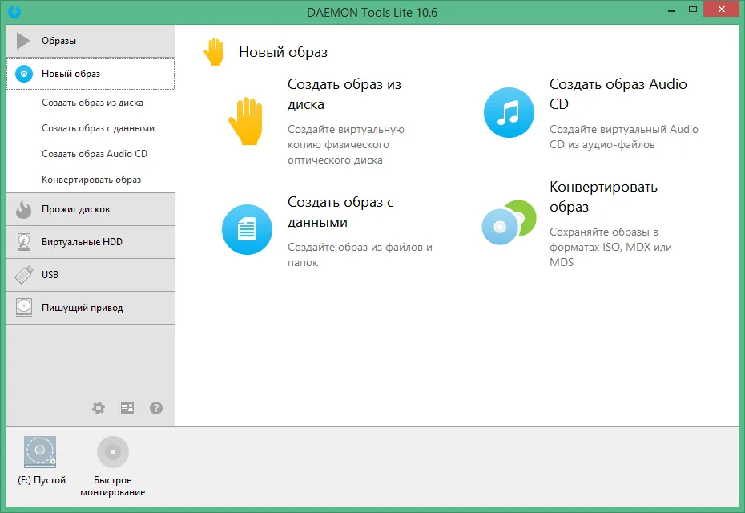Click the large yellow hand disc-image icon
The height and width of the screenshot is (513, 745).
[246, 121]
